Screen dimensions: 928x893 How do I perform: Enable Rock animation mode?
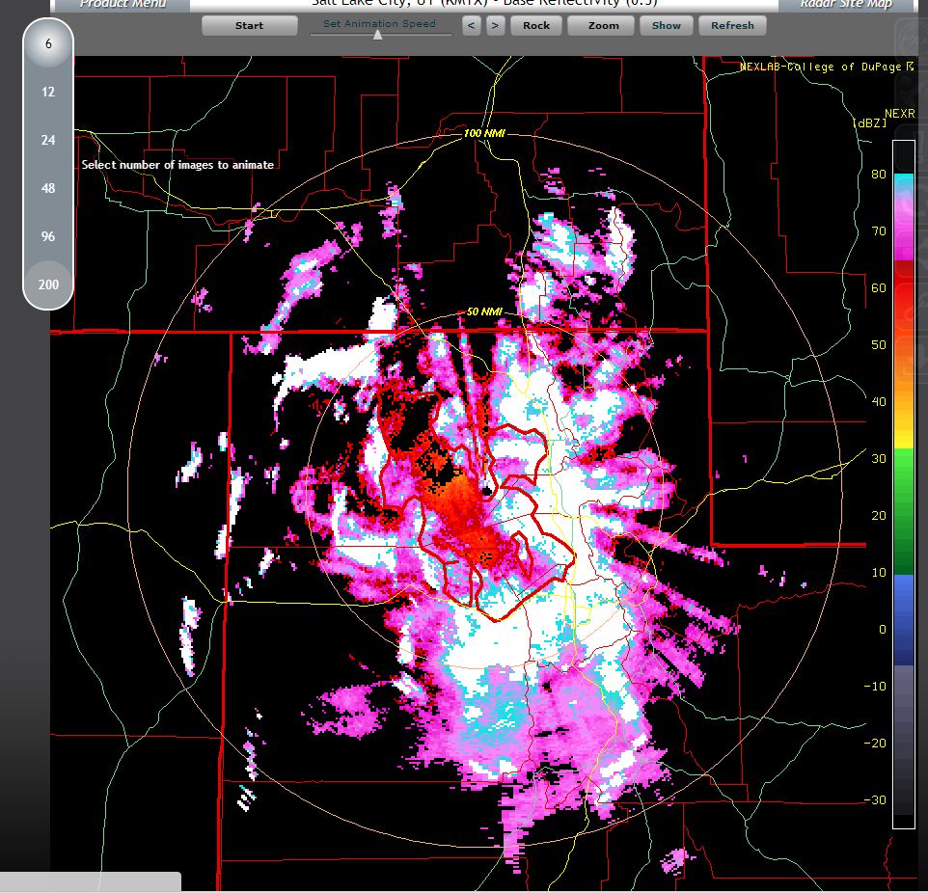[x=536, y=26]
